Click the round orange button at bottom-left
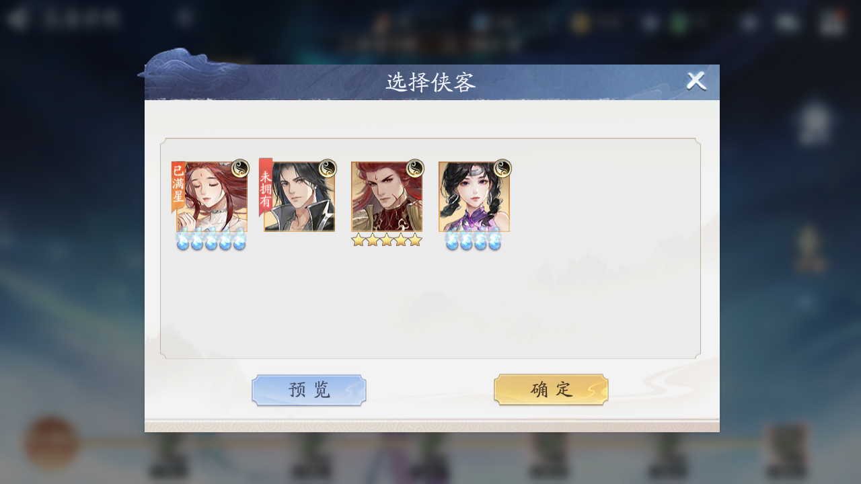861x484 pixels. tap(51, 443)
